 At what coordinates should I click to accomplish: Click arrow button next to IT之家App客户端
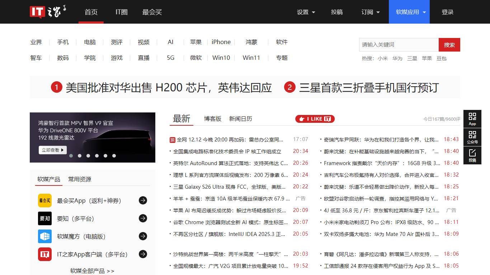(143, 254)
